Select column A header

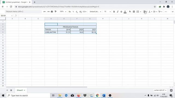[x=12, y=19]
